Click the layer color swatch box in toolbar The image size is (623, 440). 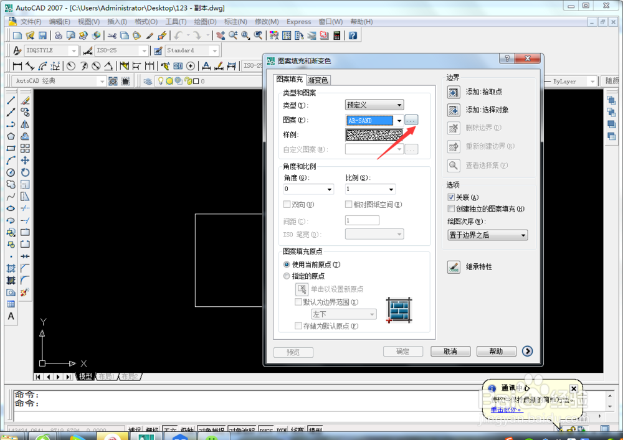tap(196, 82)
